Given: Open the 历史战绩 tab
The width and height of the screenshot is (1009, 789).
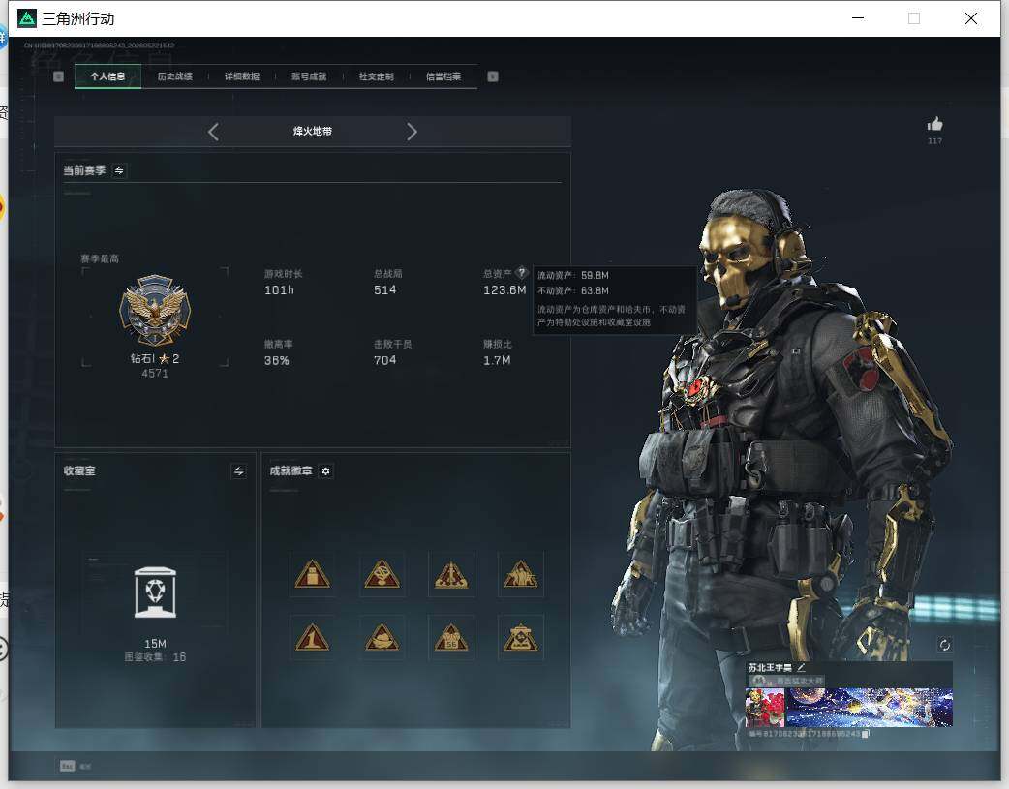Looking at the screenshot, I should tap(175, 76).
